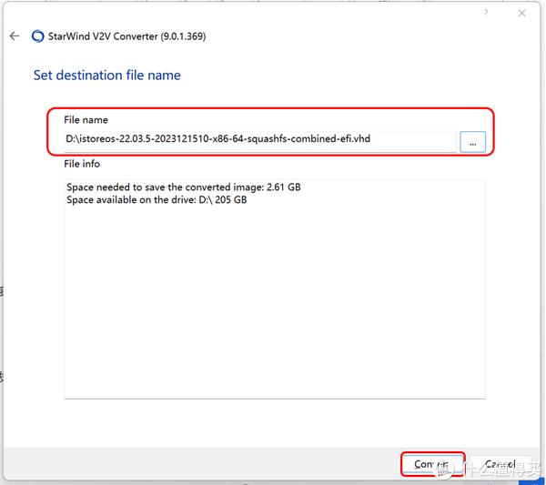The width and height of the screenshot is (546, 485).
Task: Click the StarWind V2V Converter logo
Action: pos(37,36)
